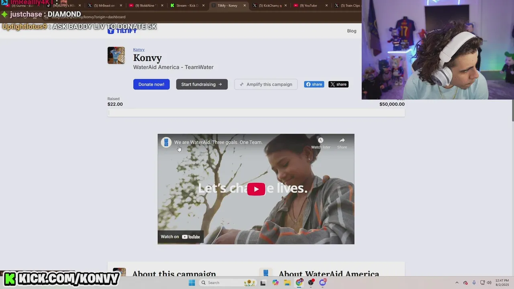The width and height of the screenshot is (514, 289).
Task: Close the KickChamp tab
Action: pyautogui.click(x=286, y=6)
